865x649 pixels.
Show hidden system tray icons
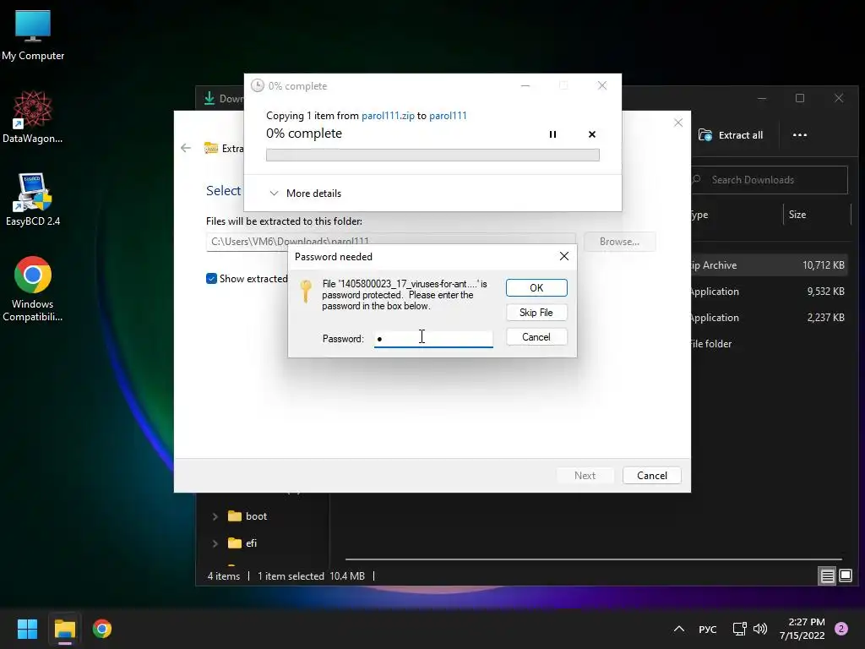coord(679,629)
